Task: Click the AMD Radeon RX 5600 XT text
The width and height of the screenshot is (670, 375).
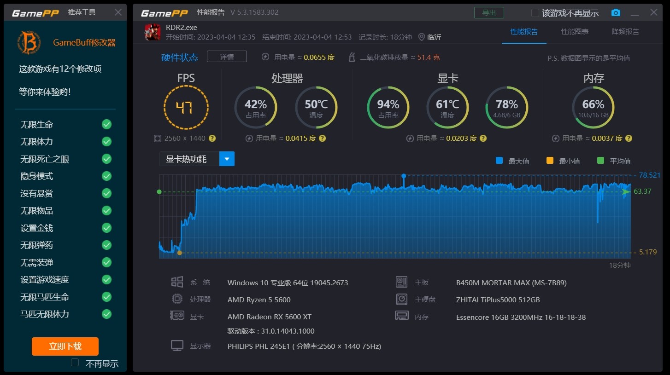Action: pyautogui.click(x=270, y=317)
